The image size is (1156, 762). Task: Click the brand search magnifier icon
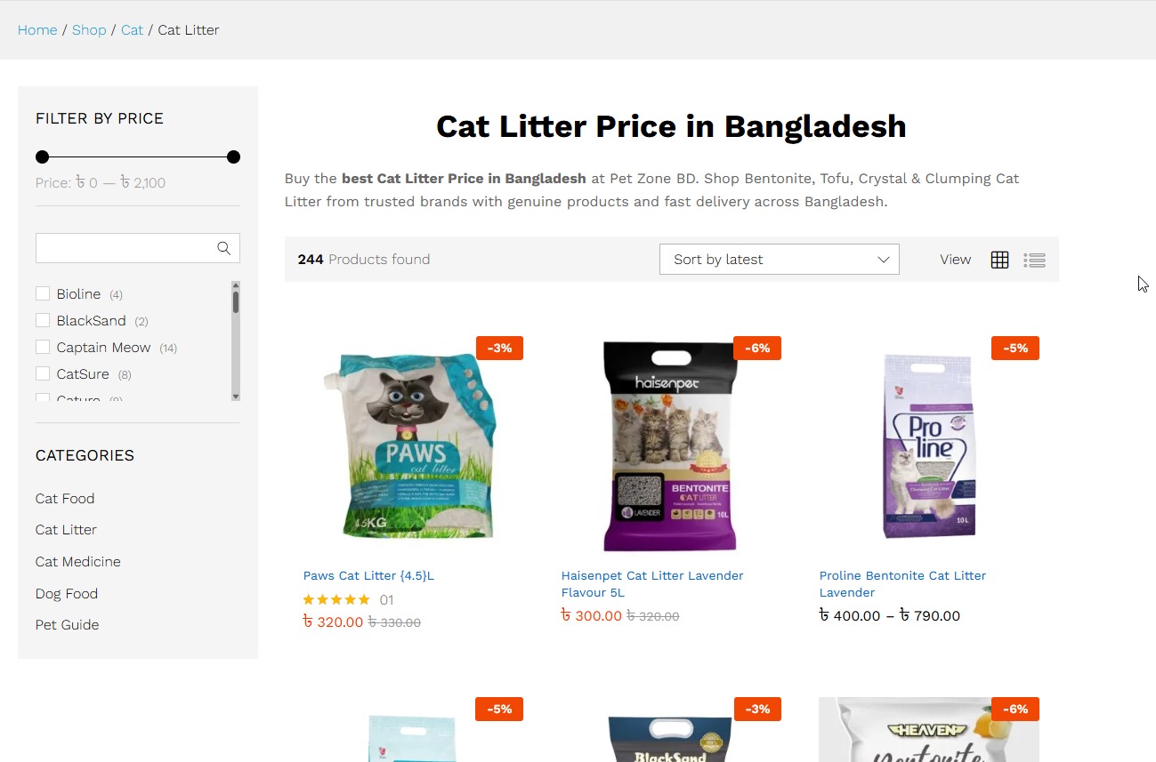click(x=224, y=248)
